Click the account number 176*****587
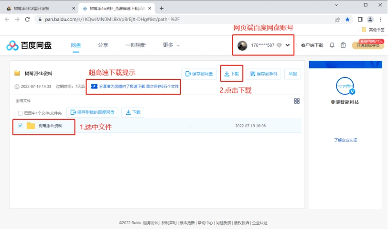388x229 pixels. [262, 45]
